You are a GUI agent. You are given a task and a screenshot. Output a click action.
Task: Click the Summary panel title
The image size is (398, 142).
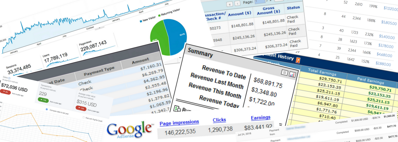point(200,53)
